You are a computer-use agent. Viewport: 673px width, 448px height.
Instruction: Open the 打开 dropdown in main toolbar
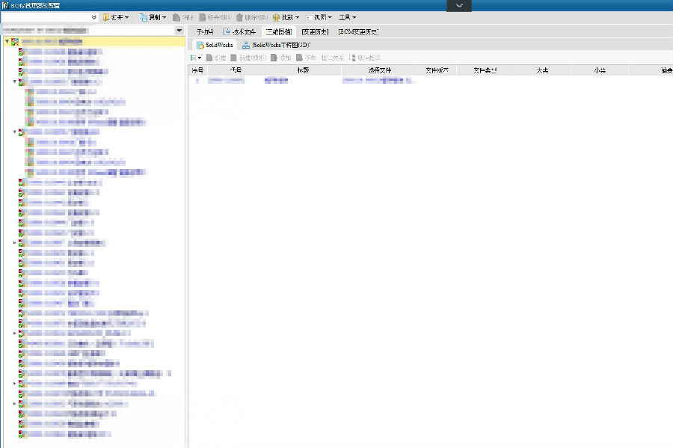click(116, 17)
